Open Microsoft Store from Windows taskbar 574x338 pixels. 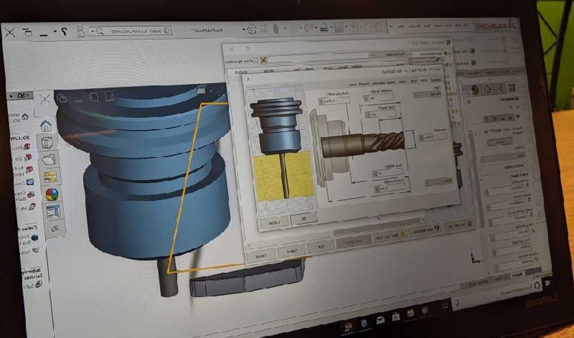[x=395, y=316]
